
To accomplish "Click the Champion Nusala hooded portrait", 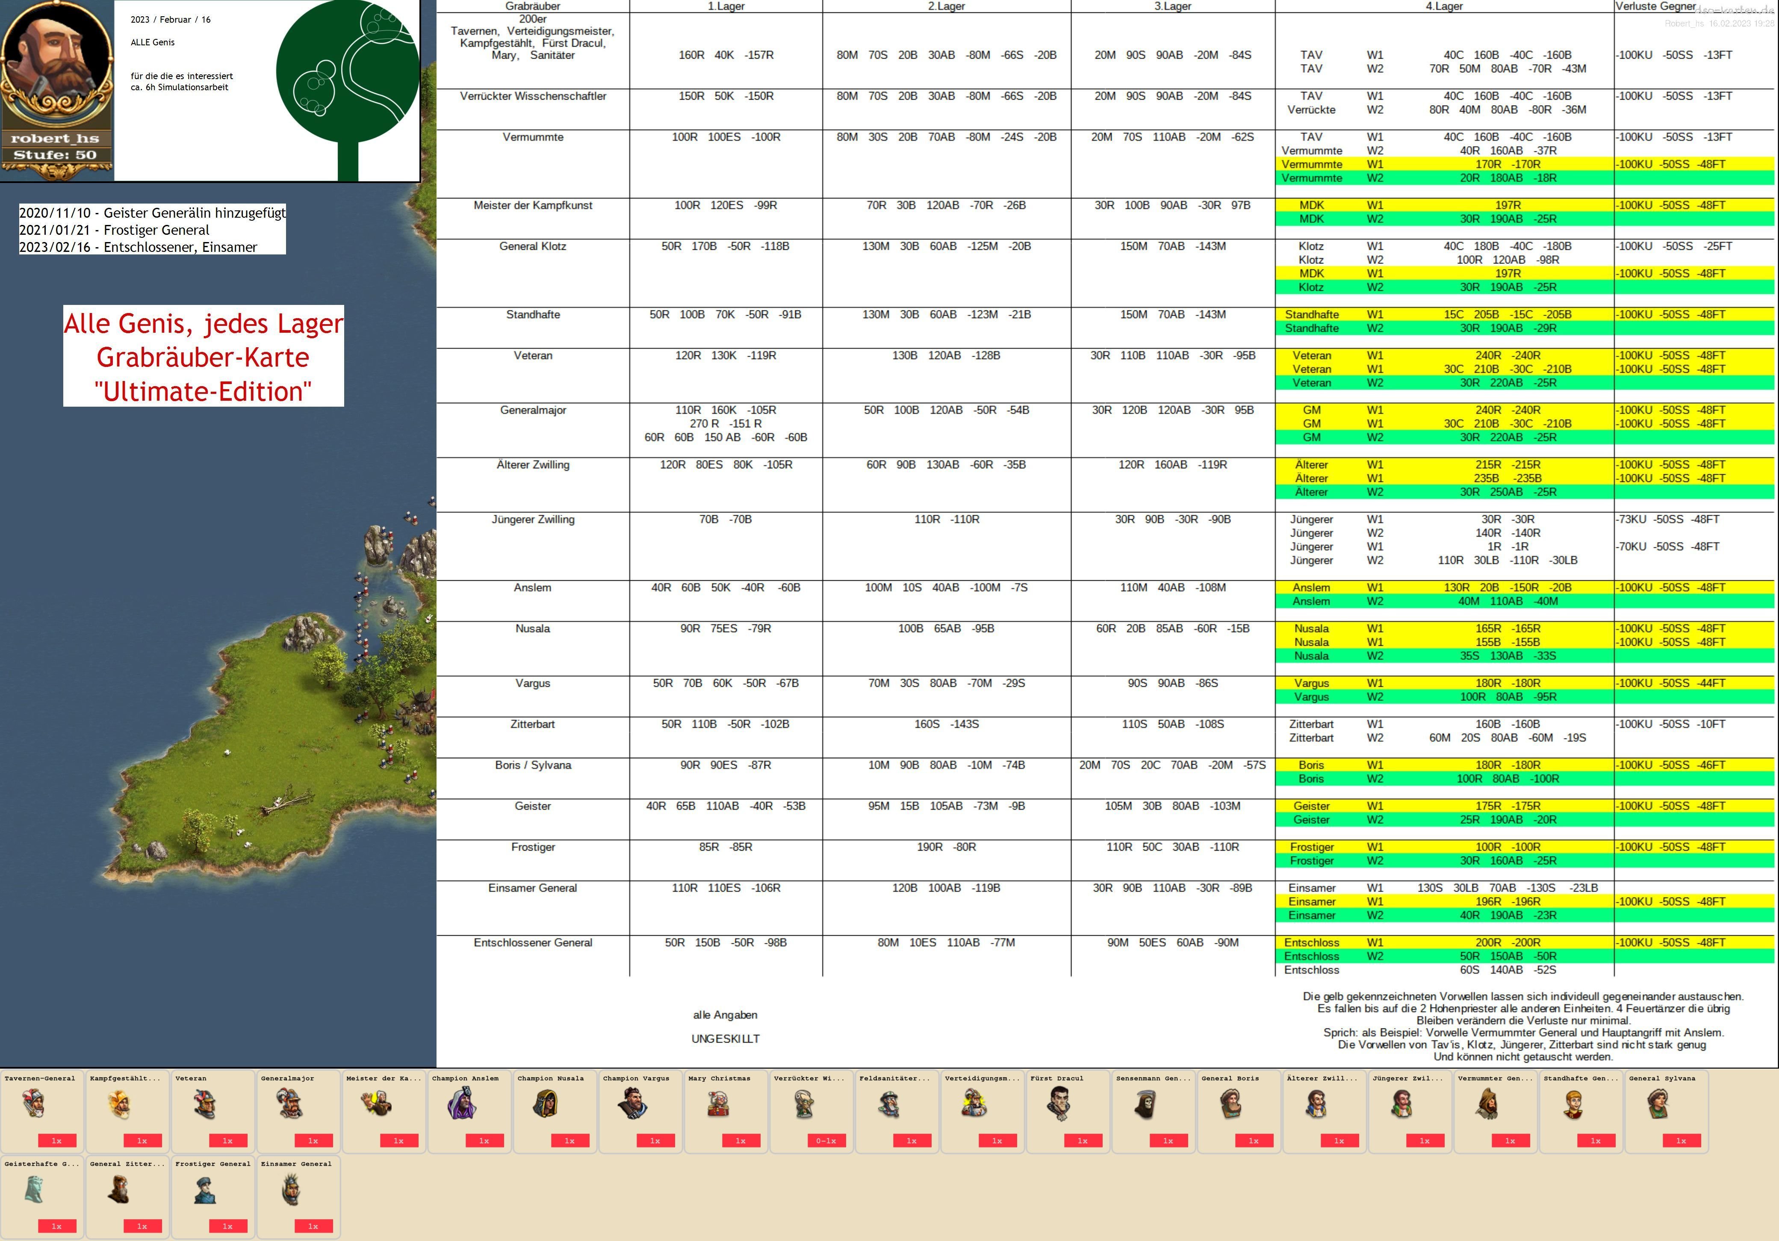I will coord(547,1103).
